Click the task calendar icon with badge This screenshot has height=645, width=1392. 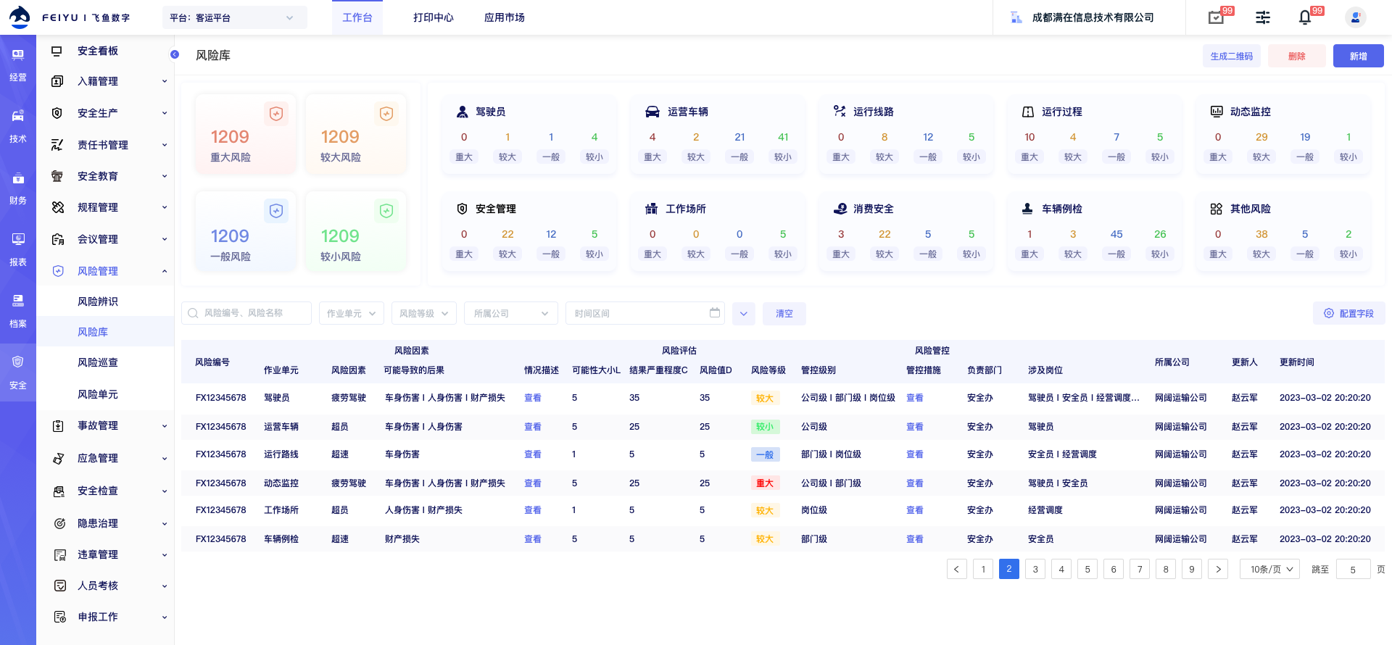(x=1216, y=17)
